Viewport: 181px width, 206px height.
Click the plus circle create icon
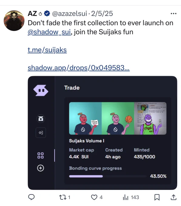tap(41, 168)
